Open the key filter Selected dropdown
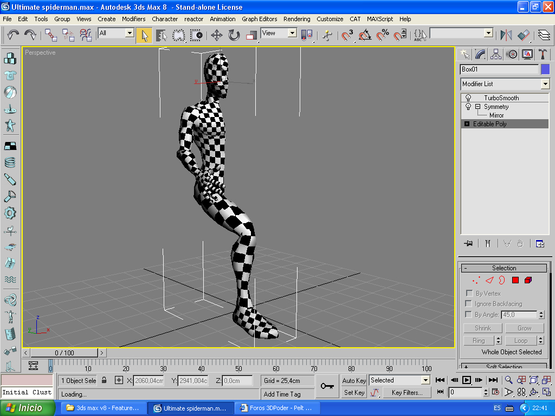 [425, 380]
